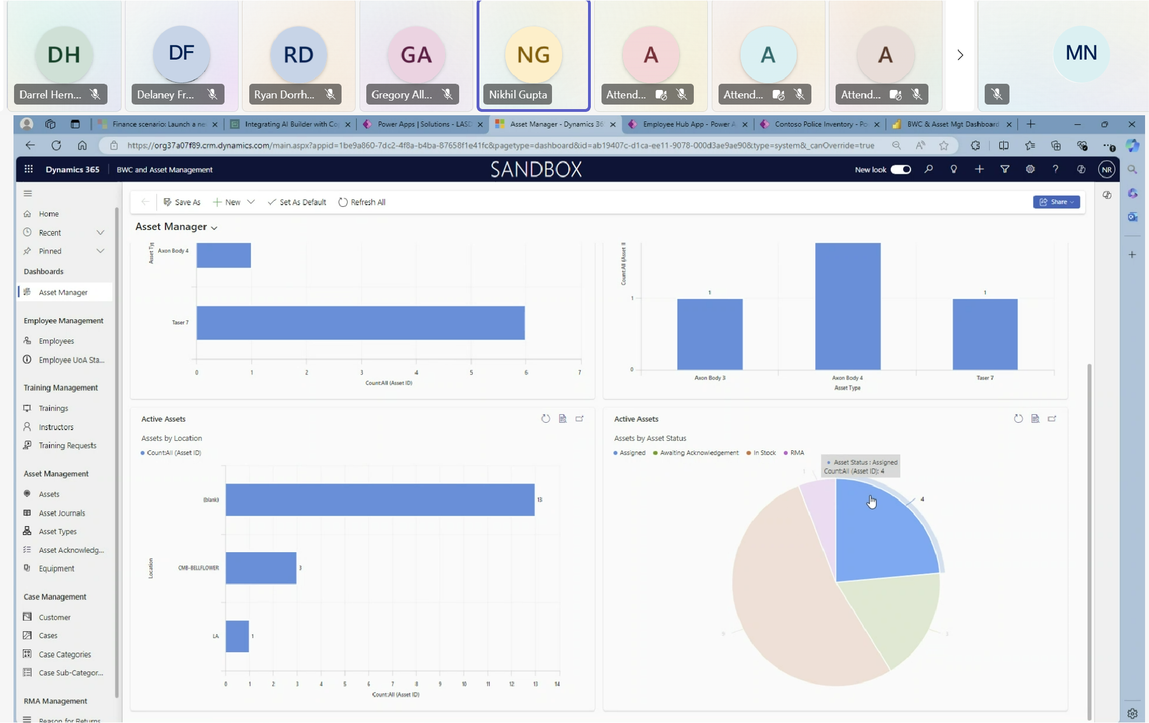Toggle the RMA legend entry
The image size is (1149, 723).
pos(793,453)
